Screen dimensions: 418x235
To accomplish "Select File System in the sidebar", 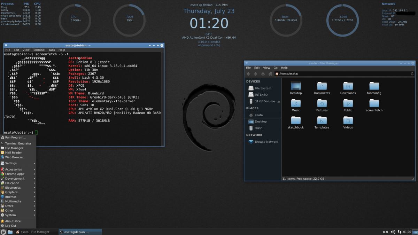I will pos(263,88).
